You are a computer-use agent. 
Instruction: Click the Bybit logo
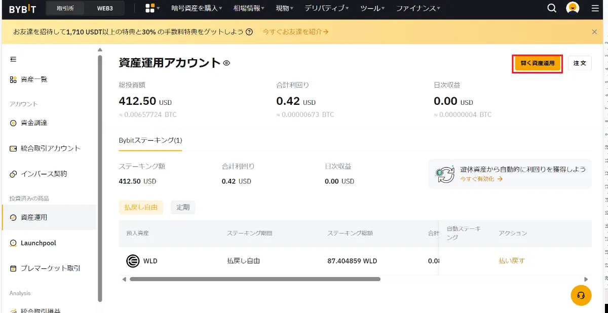coord(22,9)
